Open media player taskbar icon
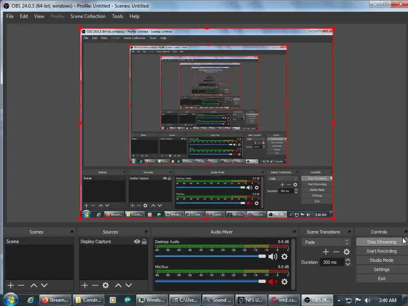 tap(113, 300)
